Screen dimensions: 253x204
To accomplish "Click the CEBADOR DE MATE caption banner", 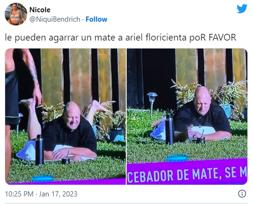I will coord(187,174).
